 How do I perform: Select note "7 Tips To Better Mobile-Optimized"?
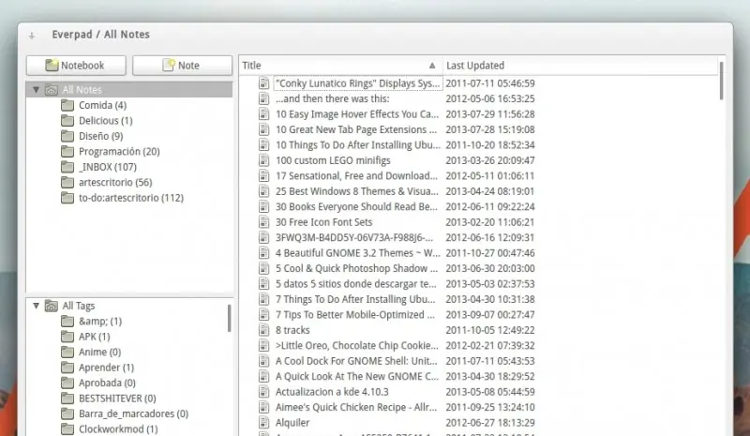tap(355, 314)
